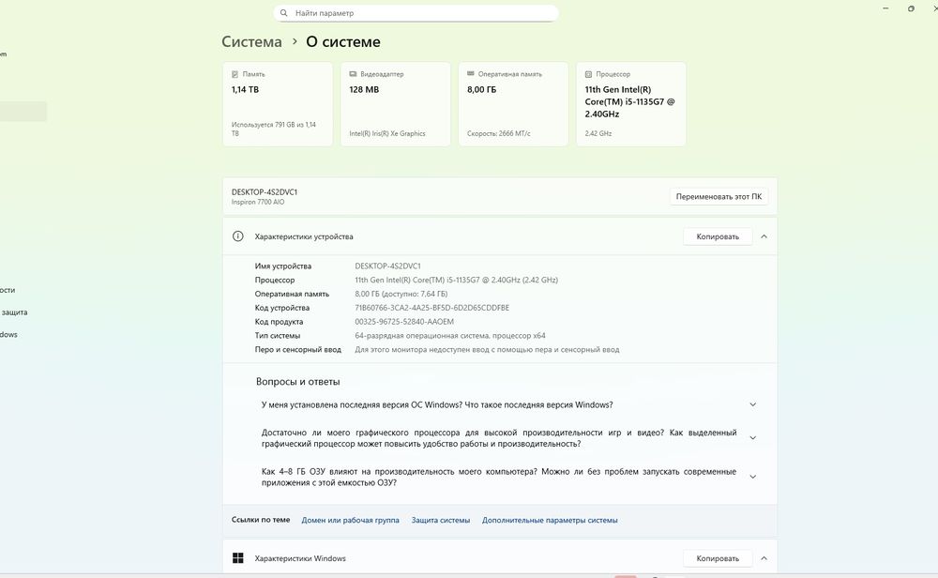The width and height of the screenshot is (938, 578).
Task: Restore down the Settings window
Action: click(911, 8)
